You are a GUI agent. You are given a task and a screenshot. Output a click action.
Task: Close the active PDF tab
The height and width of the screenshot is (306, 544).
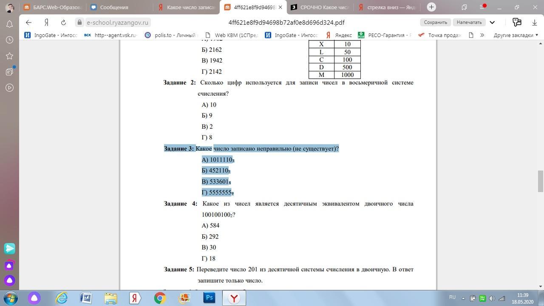(x=280, y=7)
